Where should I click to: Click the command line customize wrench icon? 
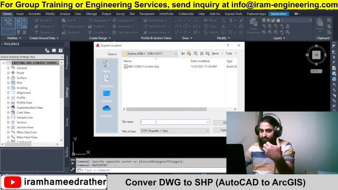tap(73, 169)
